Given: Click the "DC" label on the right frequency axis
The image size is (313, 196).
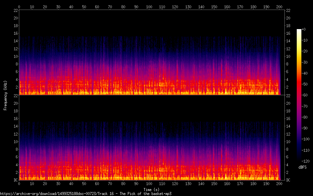Looking at the screenshot, I should (288, 180).
